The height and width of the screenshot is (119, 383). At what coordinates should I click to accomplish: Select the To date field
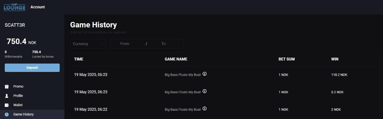coord(163,44)
